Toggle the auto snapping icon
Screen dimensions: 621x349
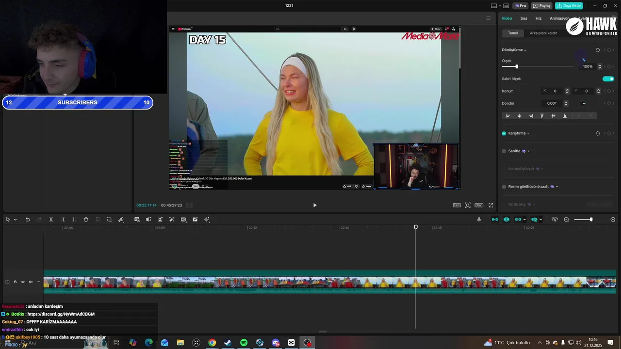tap(507, 220)
